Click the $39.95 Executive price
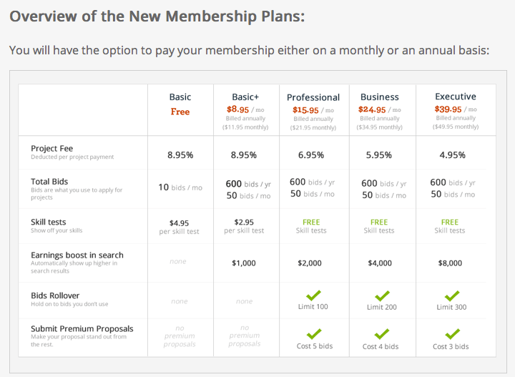Image resolution: width=515 pixels, height=377 pixels. point(448,109)
